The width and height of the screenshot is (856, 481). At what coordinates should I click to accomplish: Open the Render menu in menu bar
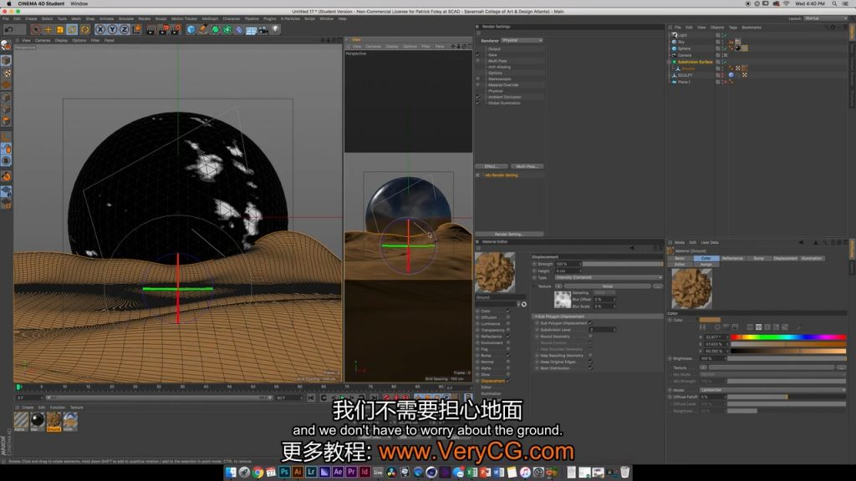click(x=144, y=18)
